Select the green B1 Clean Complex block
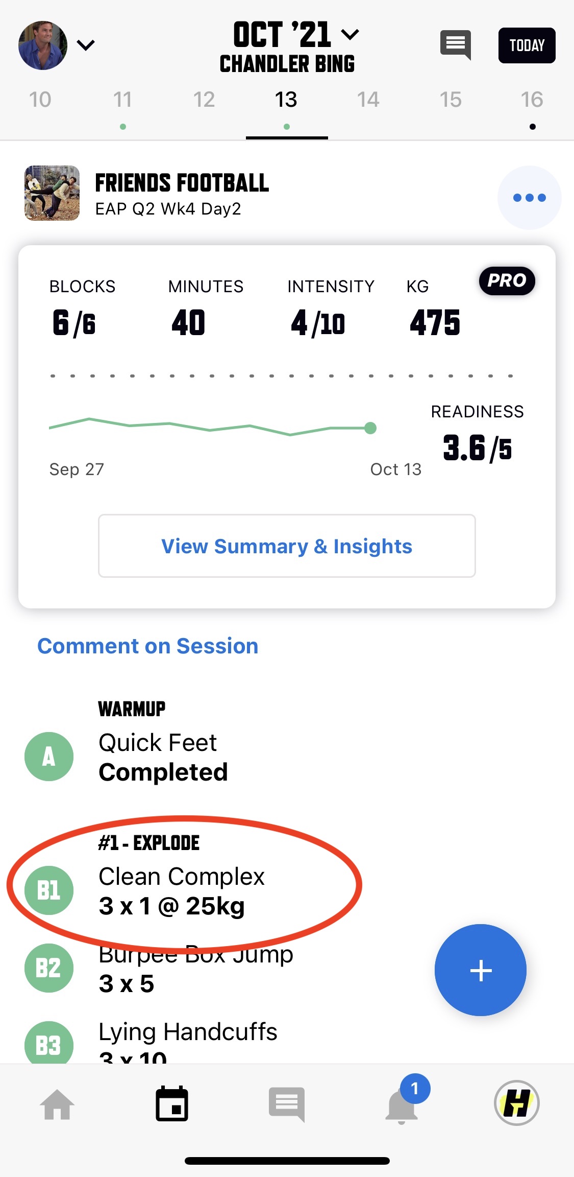The height and width of the screenshot is (1177, 574). [x=49, y=890]
